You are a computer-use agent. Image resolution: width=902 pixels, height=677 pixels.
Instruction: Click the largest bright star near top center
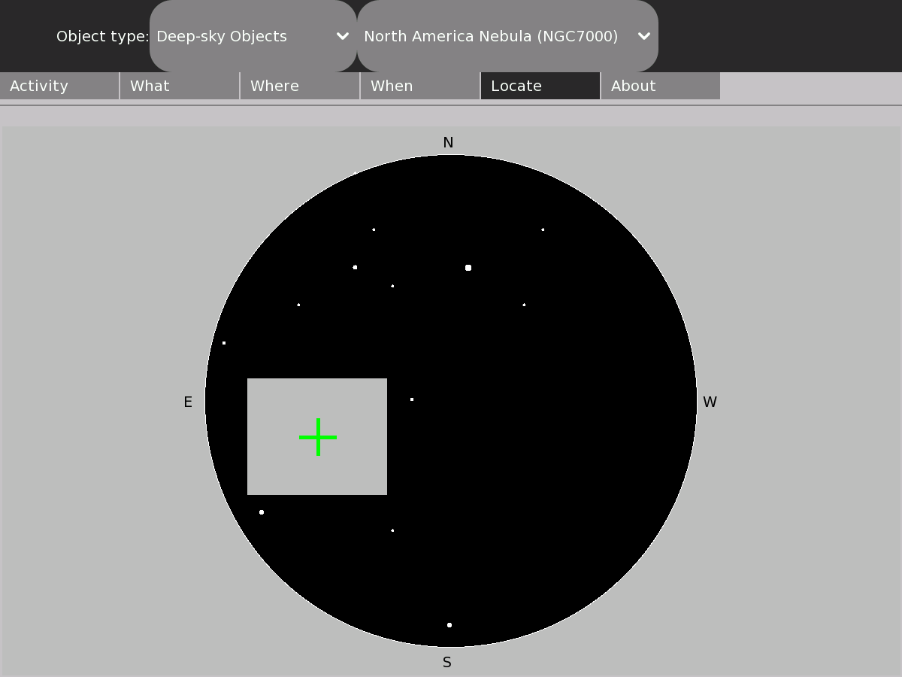(x=468, y=268)
